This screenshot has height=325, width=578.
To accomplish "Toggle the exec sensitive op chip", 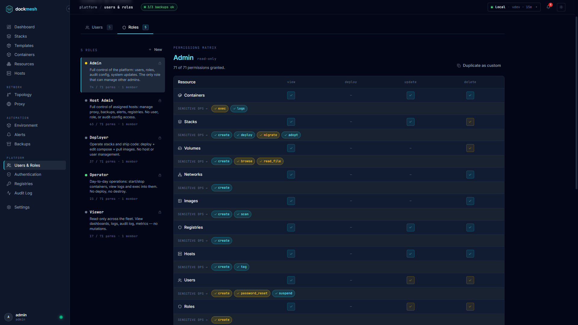I will (220, 109).
